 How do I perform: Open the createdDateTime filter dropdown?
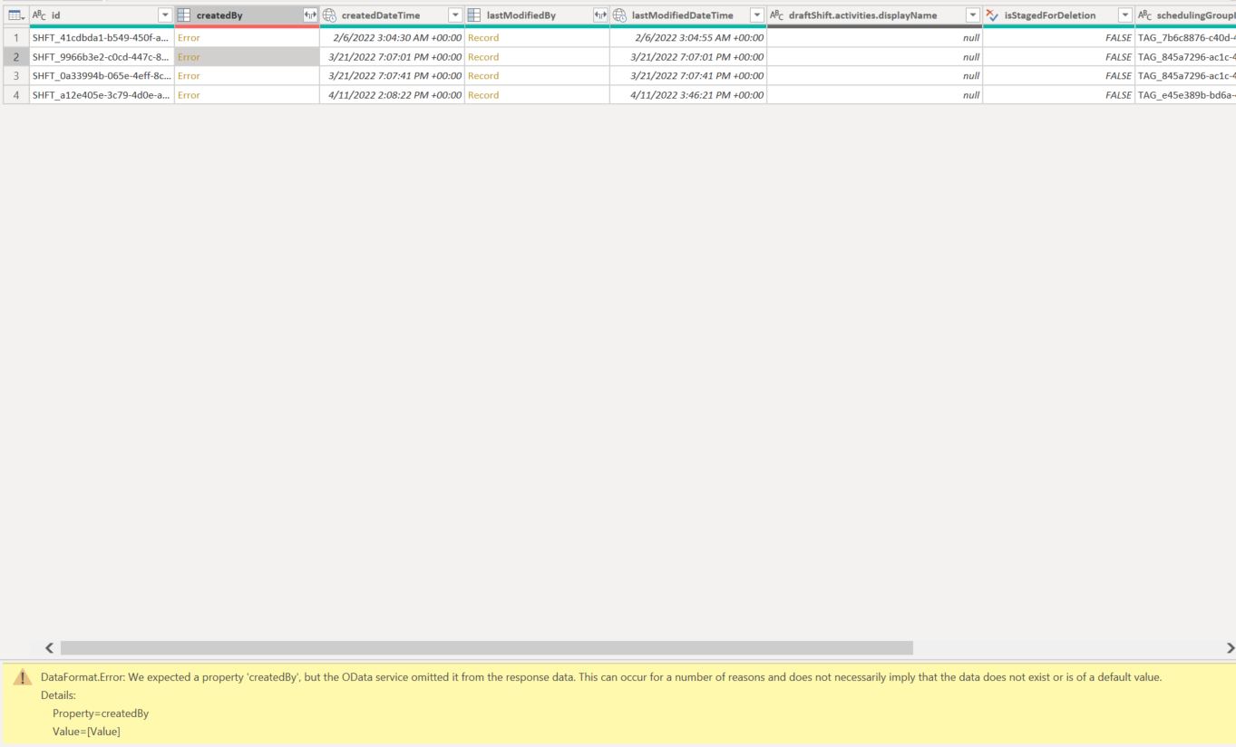(x=455, y=15)
